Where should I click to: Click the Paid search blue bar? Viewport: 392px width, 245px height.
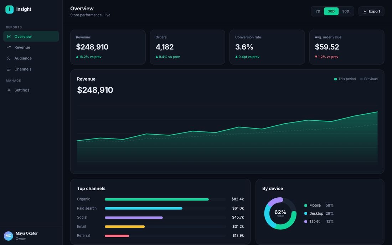click(x=144, y=208)
